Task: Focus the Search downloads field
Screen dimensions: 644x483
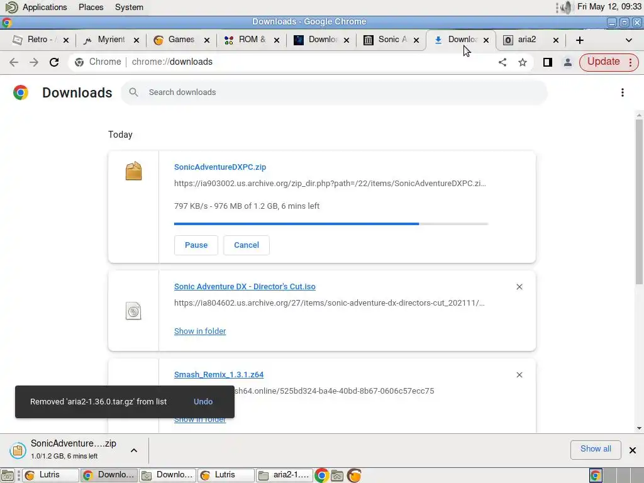Action: point(335,92)
